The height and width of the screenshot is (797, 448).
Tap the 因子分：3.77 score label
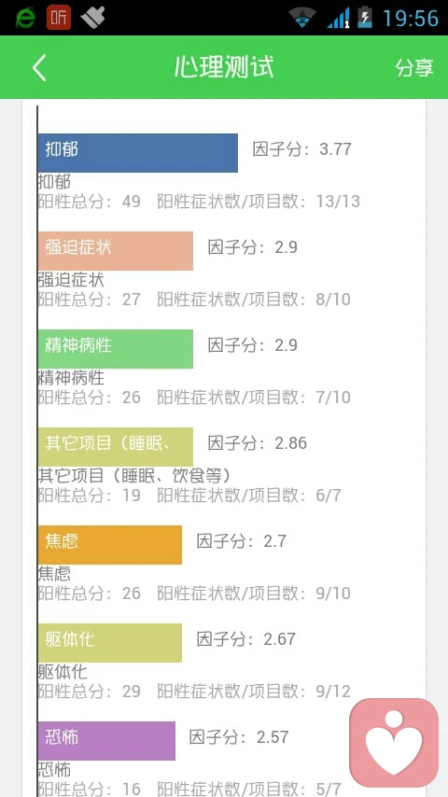tap(302, 149)
